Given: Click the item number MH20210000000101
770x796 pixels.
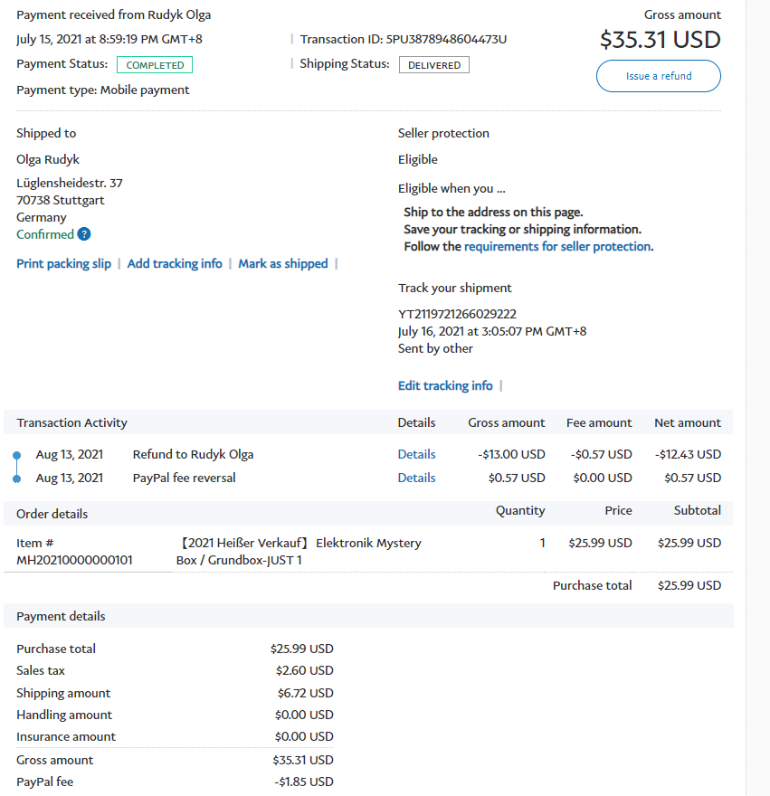Looking at the screenshot, I should pos(74,560).
